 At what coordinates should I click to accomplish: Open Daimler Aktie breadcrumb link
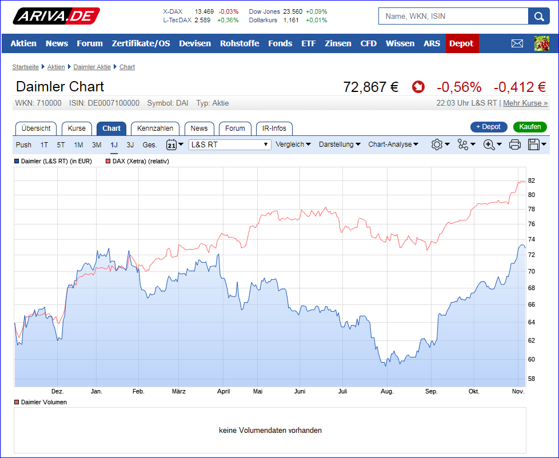point(92,67)
